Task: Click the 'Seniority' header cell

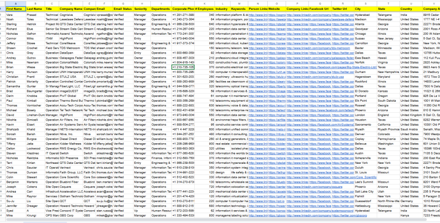Action: click(x=142, y=9)
